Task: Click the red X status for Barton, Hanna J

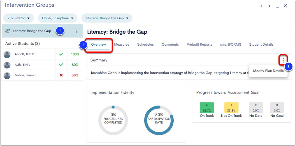Action: (61, 75)
